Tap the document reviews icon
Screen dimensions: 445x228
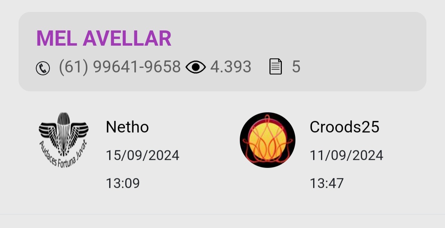click(x=276, y=67)
